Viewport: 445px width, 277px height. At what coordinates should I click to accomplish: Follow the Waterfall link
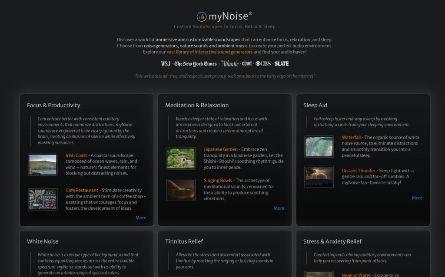click(351, 137)
